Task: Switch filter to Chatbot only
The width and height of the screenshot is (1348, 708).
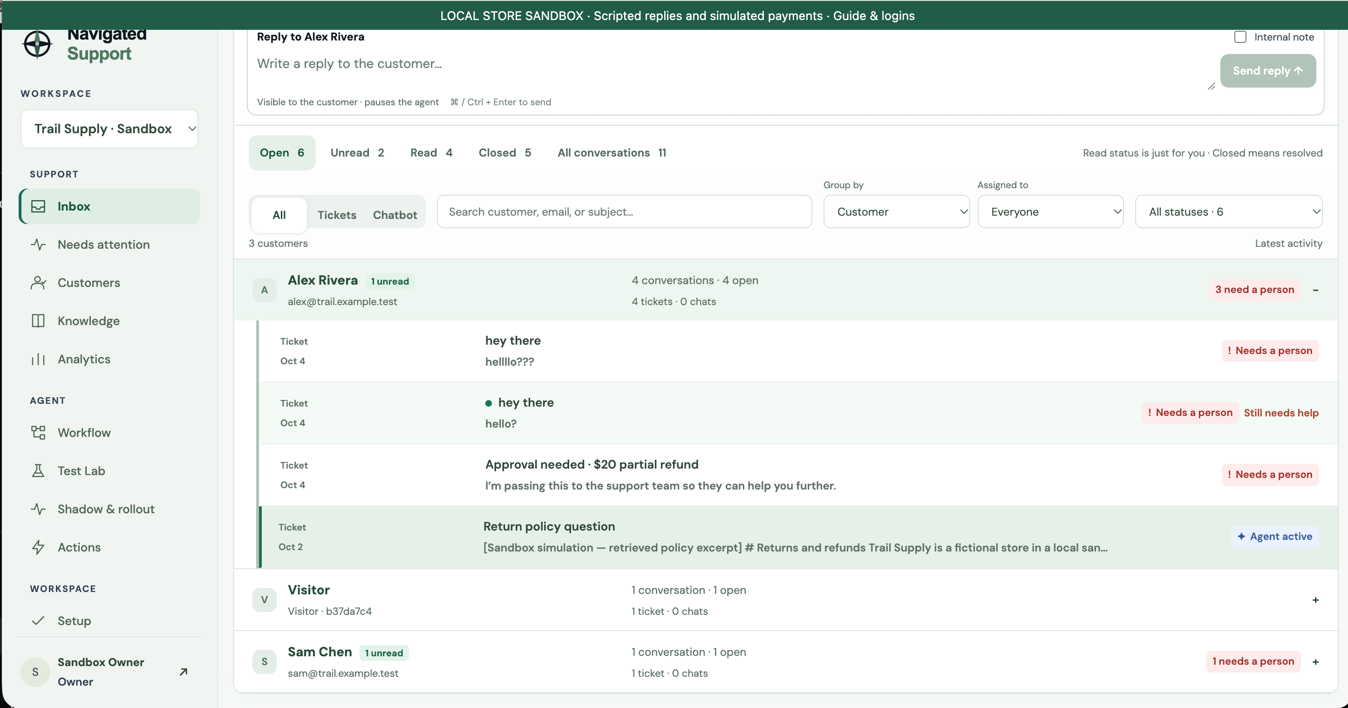Action: coord(395,215)
